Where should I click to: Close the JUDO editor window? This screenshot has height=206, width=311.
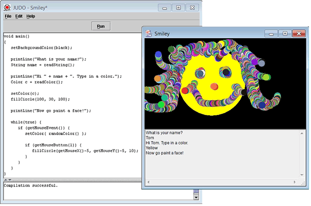click(191, 7)
